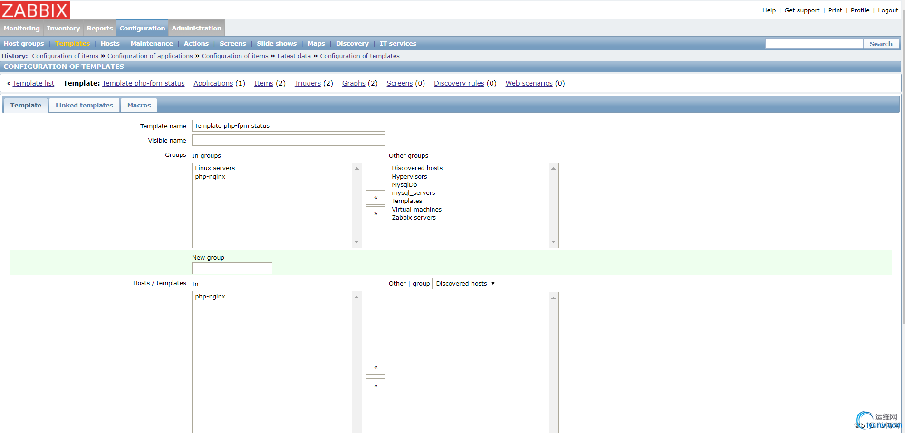
Task: Open the Help link
Action: point(769,10)
